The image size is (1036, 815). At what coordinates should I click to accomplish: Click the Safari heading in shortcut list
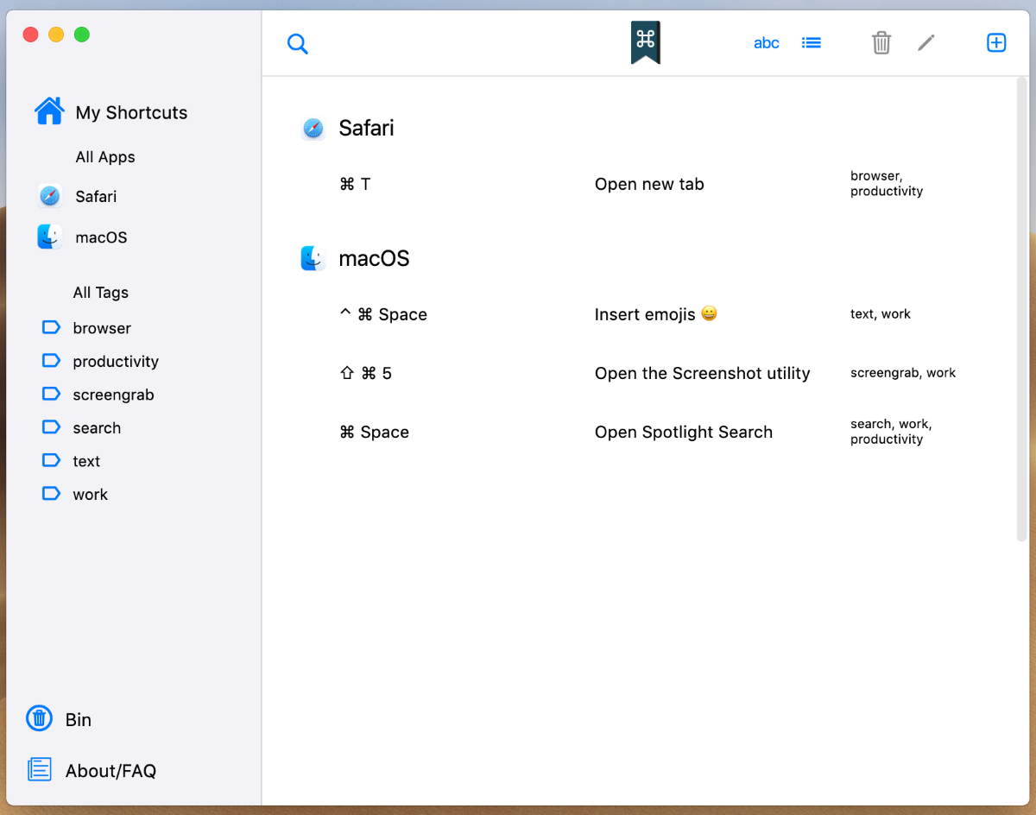tap(366, 128)
